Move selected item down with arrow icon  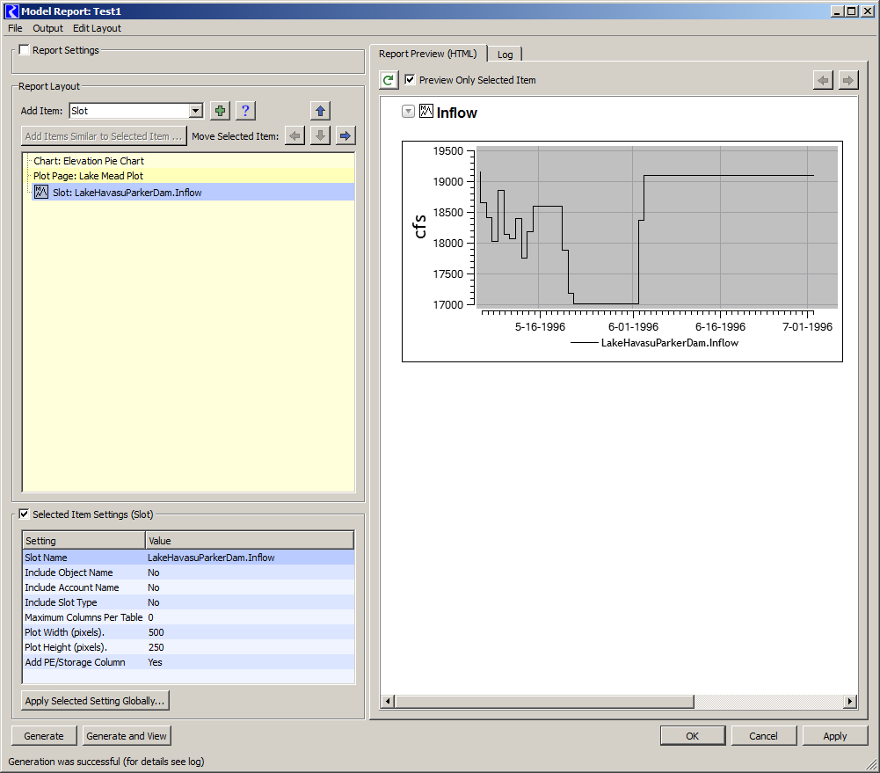(320, 135)
